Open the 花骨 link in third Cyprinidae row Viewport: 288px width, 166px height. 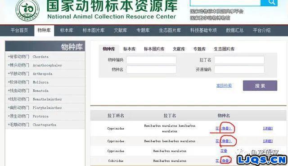click(224, 151)
